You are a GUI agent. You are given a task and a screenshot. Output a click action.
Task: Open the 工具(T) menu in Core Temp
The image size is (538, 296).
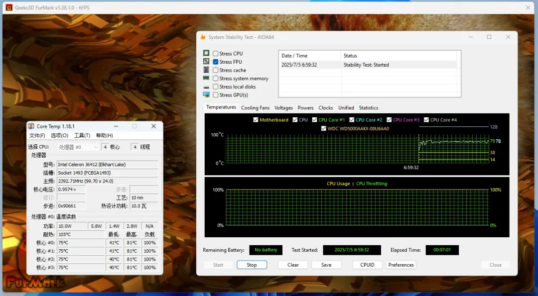click(x=82, y=135)
